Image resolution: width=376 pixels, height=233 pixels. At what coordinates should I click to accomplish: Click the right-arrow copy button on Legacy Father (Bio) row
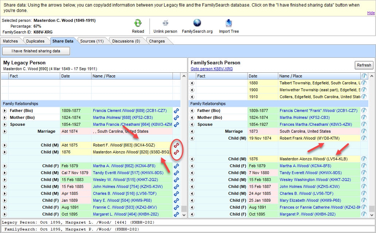tap(4, 111)
